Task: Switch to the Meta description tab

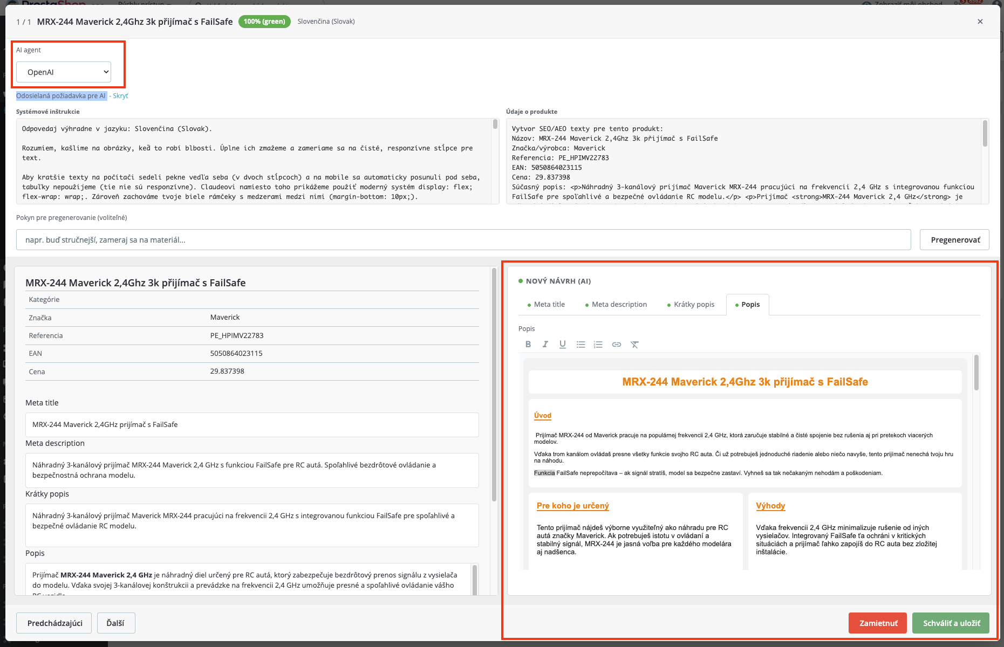Action: pyautogui.click(x=616, y=305)
